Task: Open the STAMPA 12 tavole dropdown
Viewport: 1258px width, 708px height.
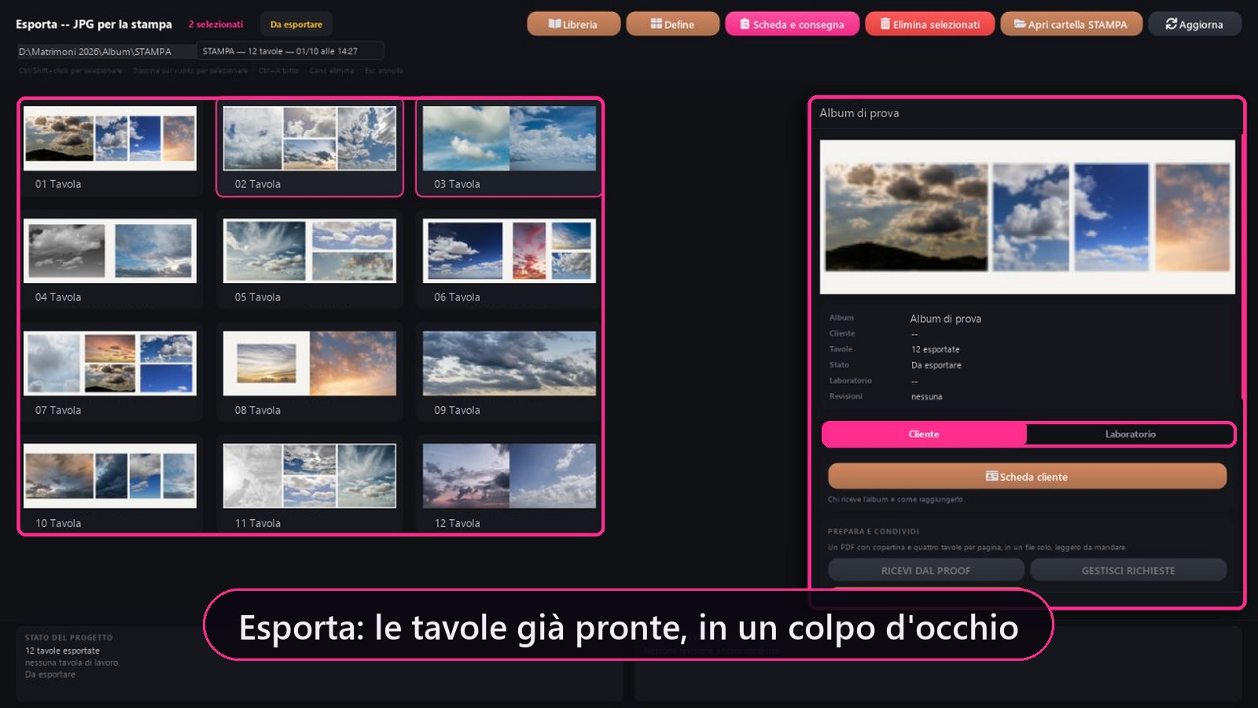Action: point(290,51)
